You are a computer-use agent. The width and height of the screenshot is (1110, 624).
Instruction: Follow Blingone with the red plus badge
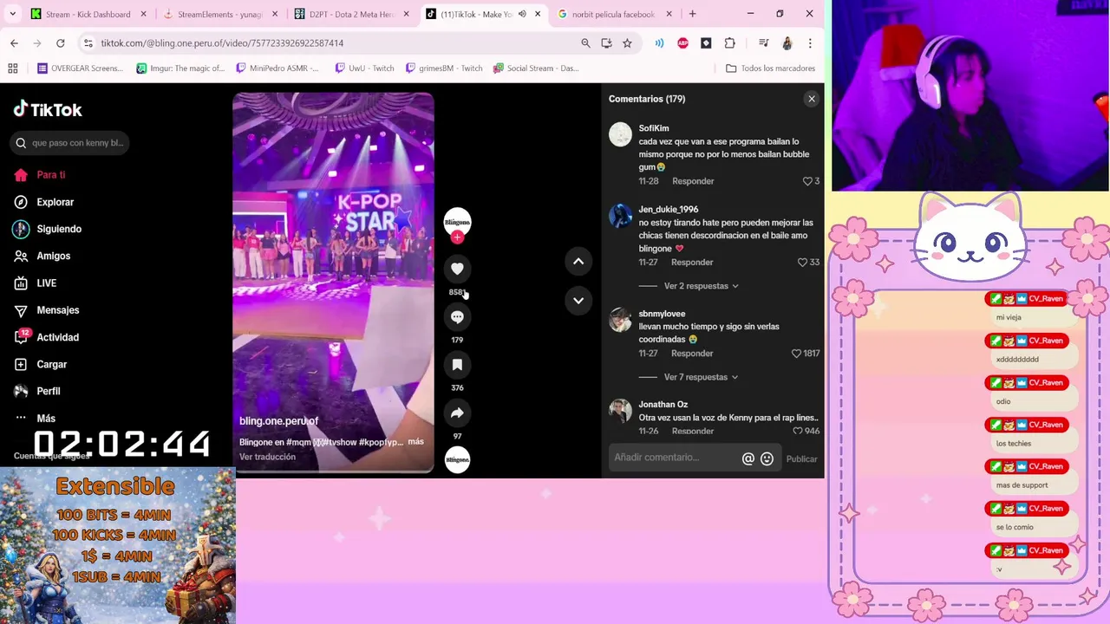[x=457, y=237]
